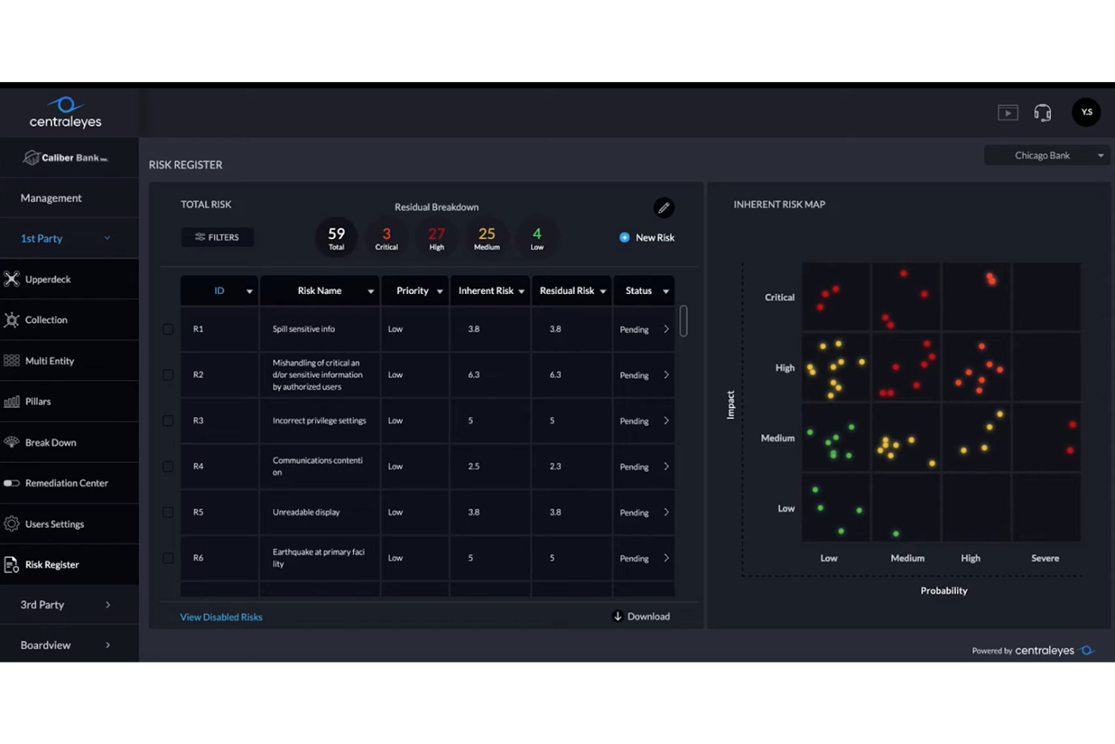Open Pillars from the sidebar
This screenshot has width=1115, height=744.
point(13,401)
